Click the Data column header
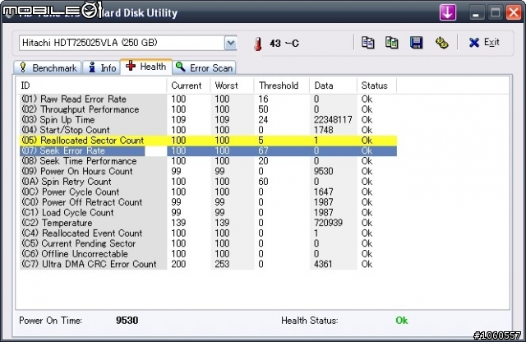Viewport: 526px width, 342px height. click(x=333, y=85)
